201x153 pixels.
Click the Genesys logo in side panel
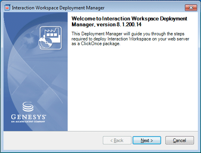pos(29,112)
